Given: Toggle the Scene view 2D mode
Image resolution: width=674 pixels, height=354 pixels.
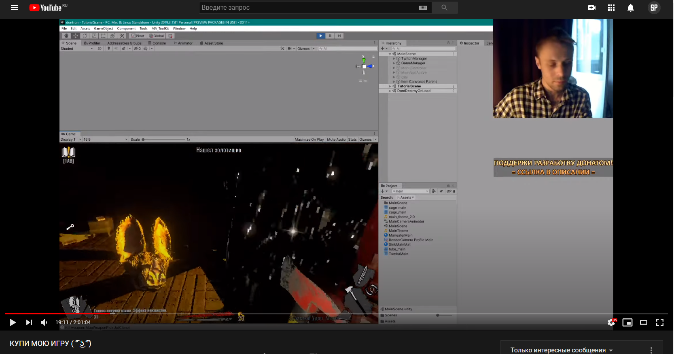Looking at the screenshot, I should pyautogui.click(x=100, y=49).
